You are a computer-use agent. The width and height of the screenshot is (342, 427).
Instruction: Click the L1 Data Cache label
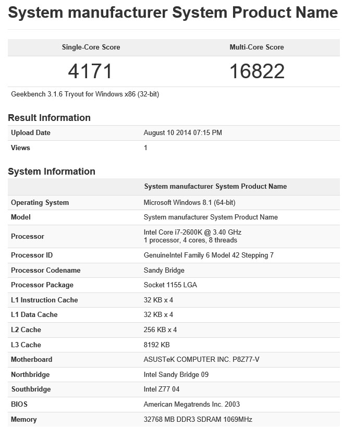[34, 314]
